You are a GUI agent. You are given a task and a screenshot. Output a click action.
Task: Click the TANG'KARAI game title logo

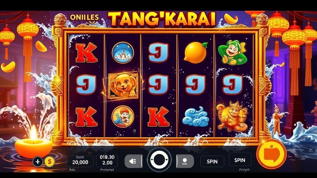(x=162, y=19)
